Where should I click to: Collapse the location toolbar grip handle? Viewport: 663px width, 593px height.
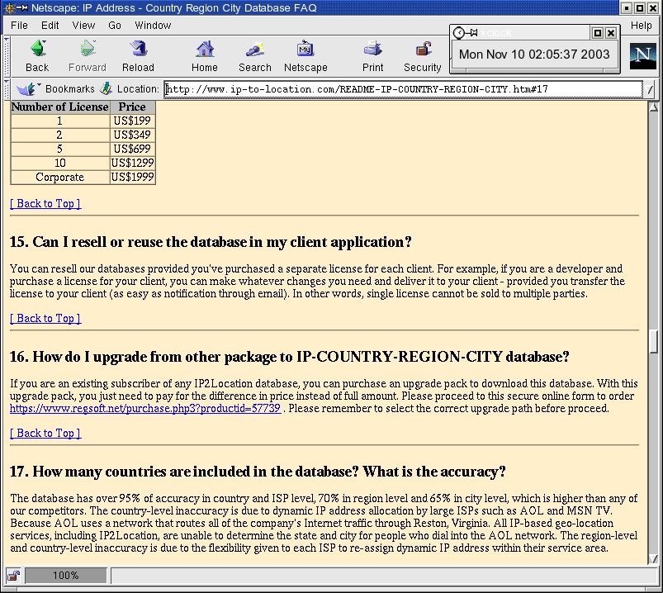7,89
